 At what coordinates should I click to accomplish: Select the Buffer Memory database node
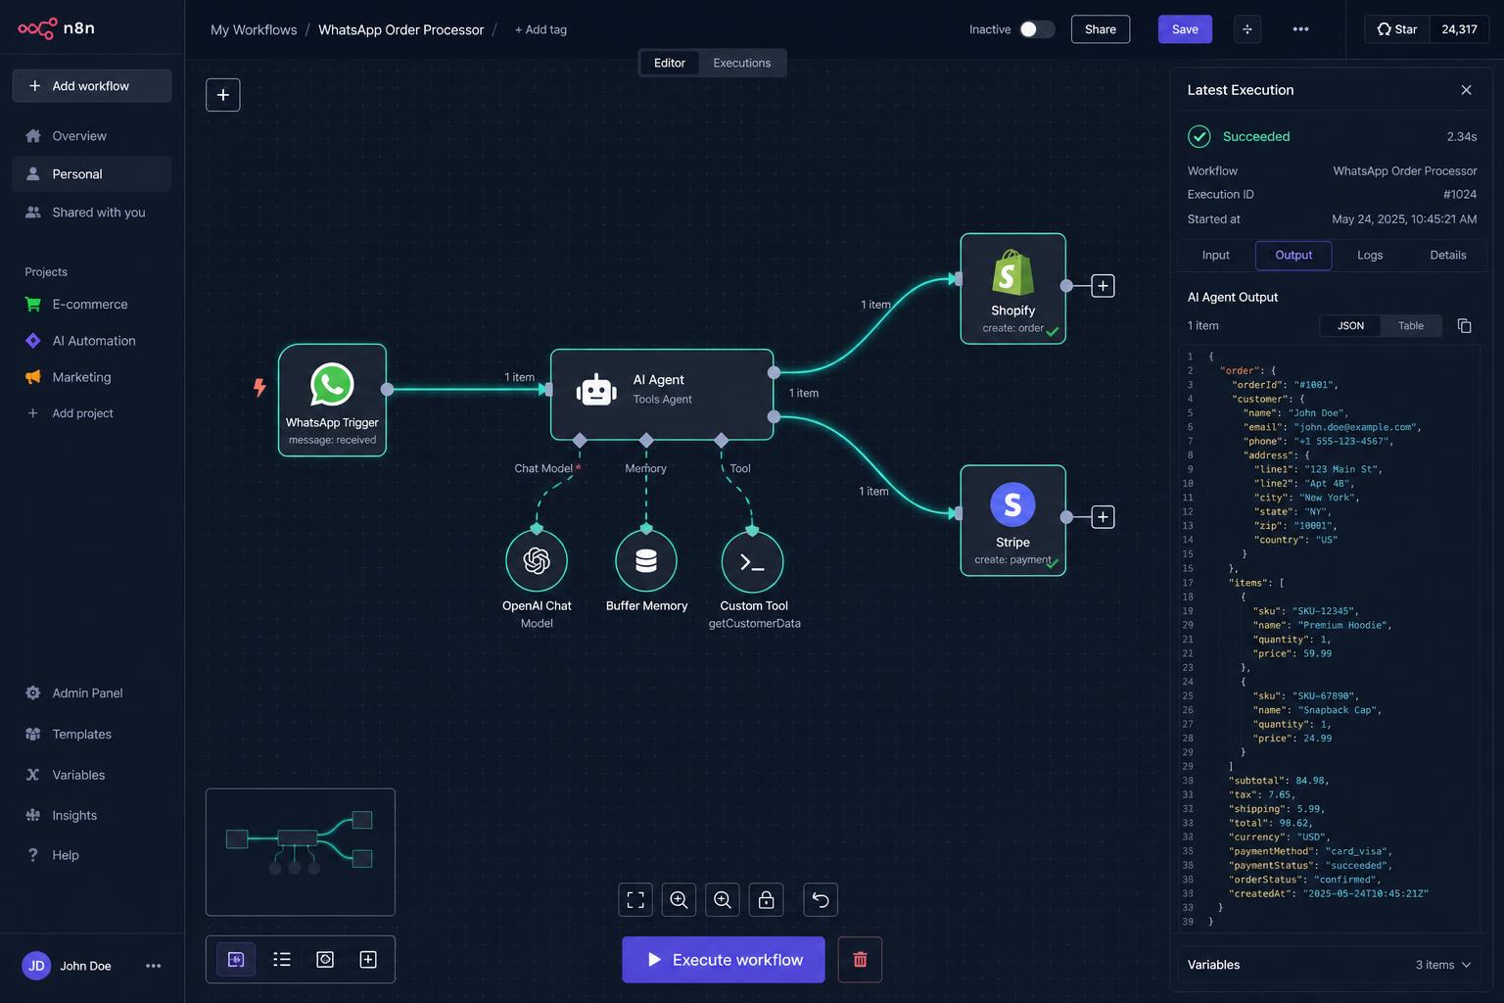point(646,560)
